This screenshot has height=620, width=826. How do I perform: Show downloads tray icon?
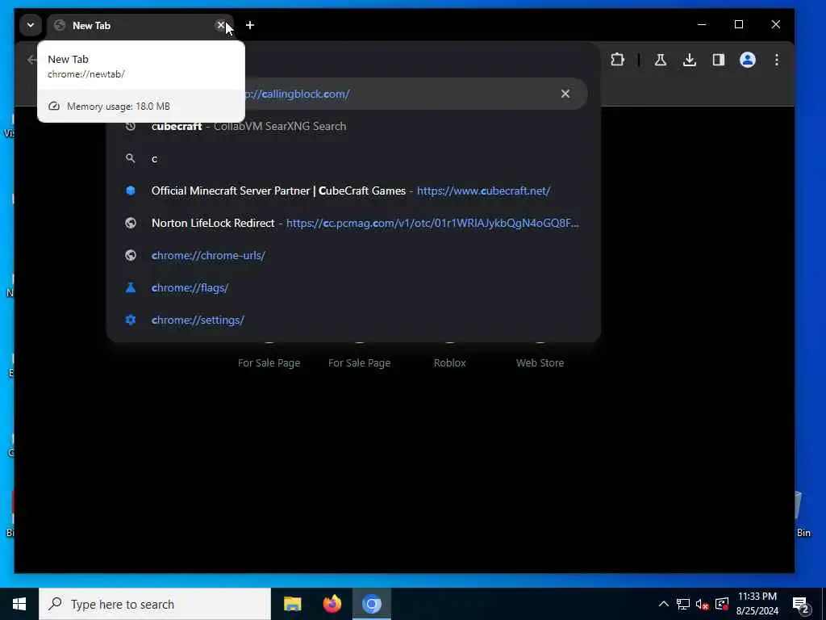click(689, 60)
